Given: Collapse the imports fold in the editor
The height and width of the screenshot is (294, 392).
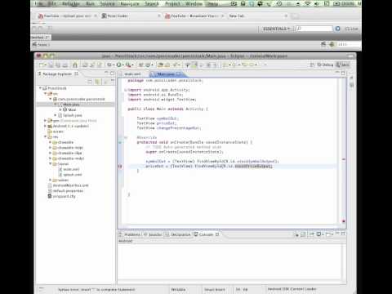Looking at the screenshot, I should 126,90.
